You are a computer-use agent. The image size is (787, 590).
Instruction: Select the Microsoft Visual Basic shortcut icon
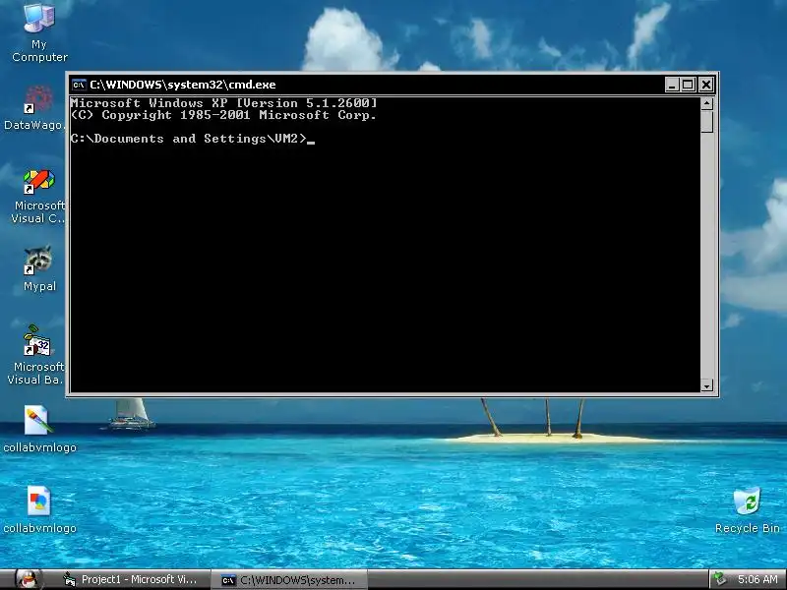(36, 354)
